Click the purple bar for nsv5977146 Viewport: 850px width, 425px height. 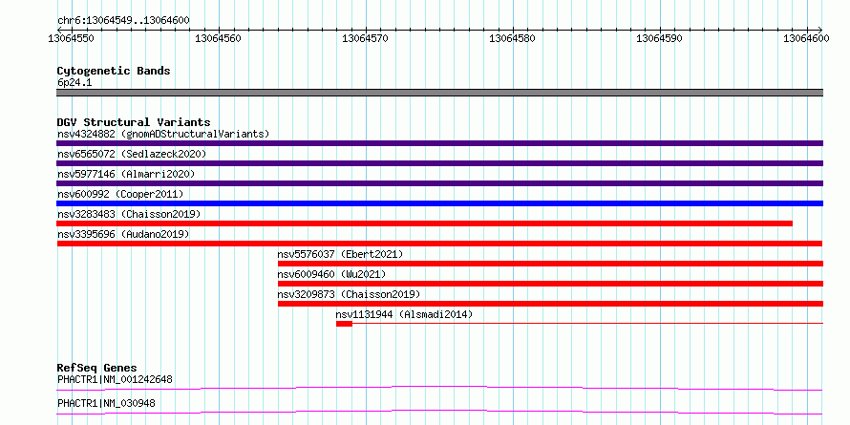click(x=439, y=183)
